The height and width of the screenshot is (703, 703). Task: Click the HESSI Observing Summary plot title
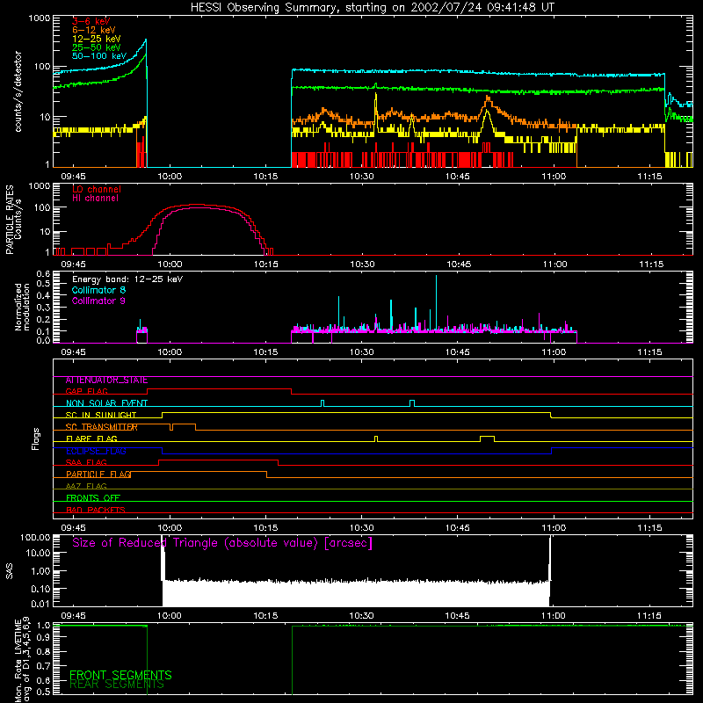point(372,8)
